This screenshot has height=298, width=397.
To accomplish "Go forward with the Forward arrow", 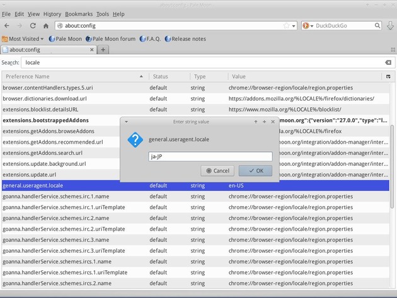I will click(20, 26).
